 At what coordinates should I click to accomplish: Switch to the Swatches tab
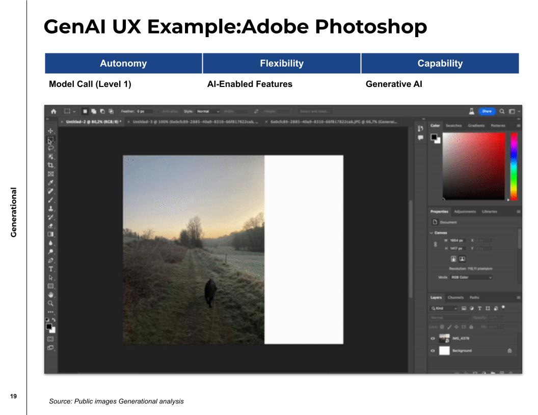tap(453, 126)
